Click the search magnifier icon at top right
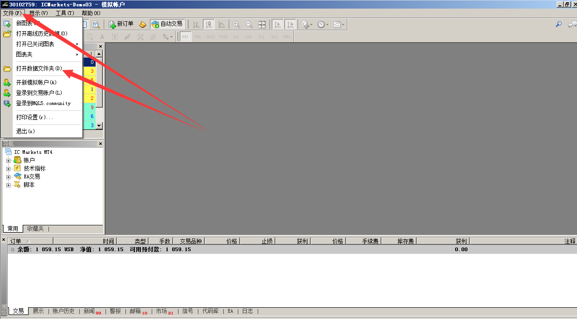577x319 pixels. point(559,24)
